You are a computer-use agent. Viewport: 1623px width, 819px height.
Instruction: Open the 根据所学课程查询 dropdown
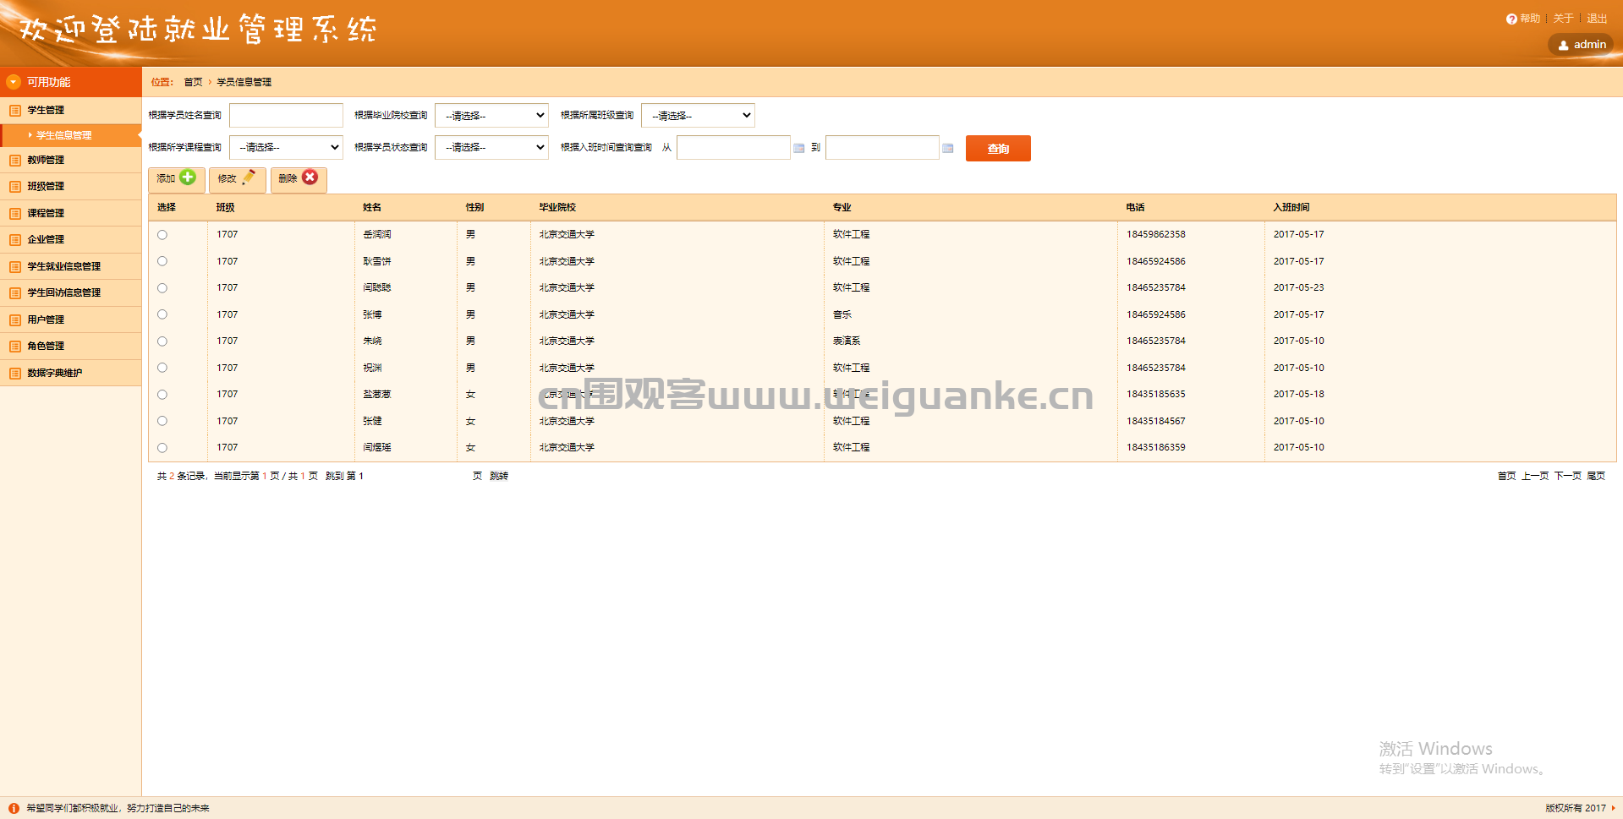[286, 148]
